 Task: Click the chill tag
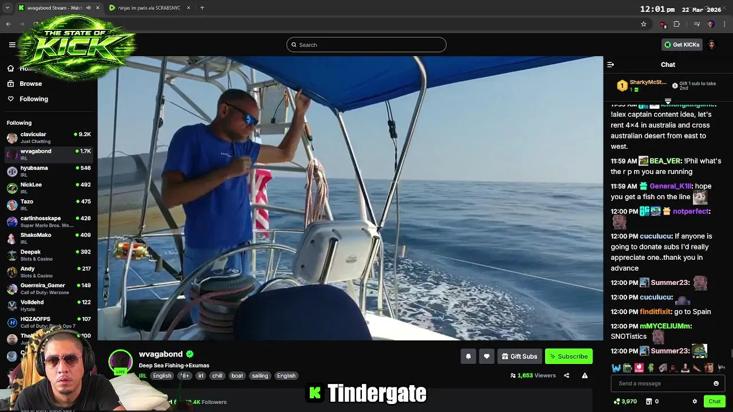[217, 376]
